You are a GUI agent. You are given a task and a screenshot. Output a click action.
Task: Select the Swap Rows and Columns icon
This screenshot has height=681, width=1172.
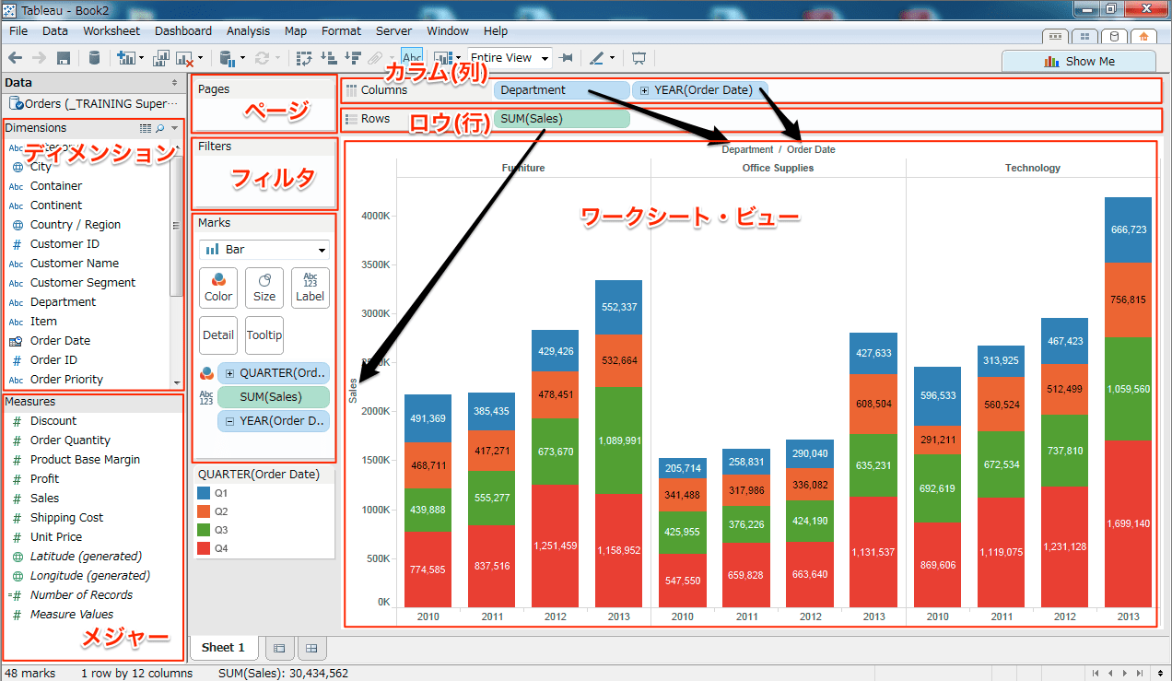pos(302,57)
